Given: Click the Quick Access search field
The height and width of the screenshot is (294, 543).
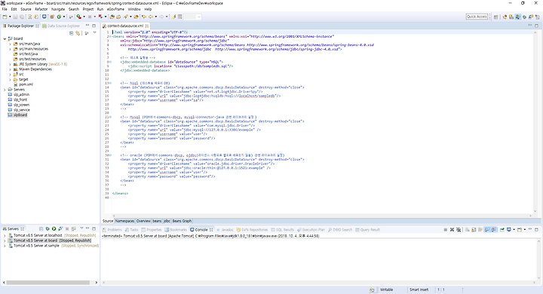Looking at the screenshot, I should (477, 17).
